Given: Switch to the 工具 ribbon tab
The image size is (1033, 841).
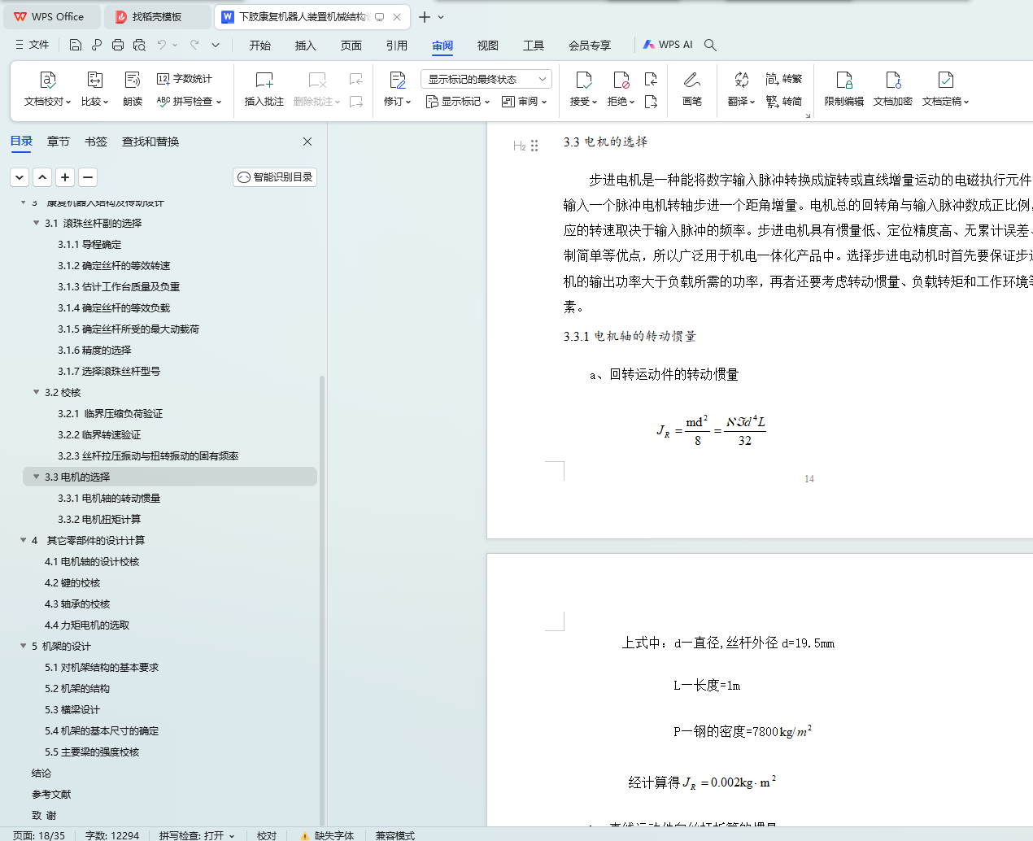Looking at the screenshot, I should [x=534, y=46].
